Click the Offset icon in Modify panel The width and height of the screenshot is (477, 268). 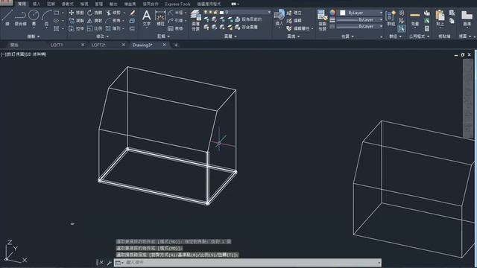tap(132, 28)
